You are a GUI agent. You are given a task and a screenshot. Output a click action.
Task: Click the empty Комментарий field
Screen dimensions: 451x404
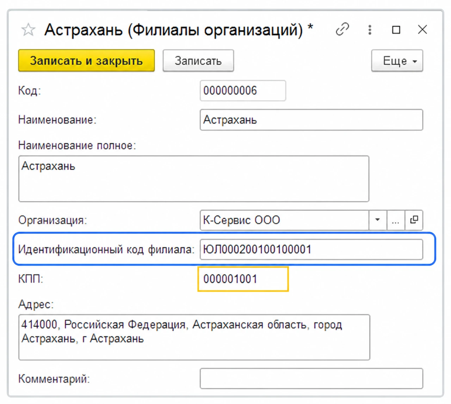[311, 379]
